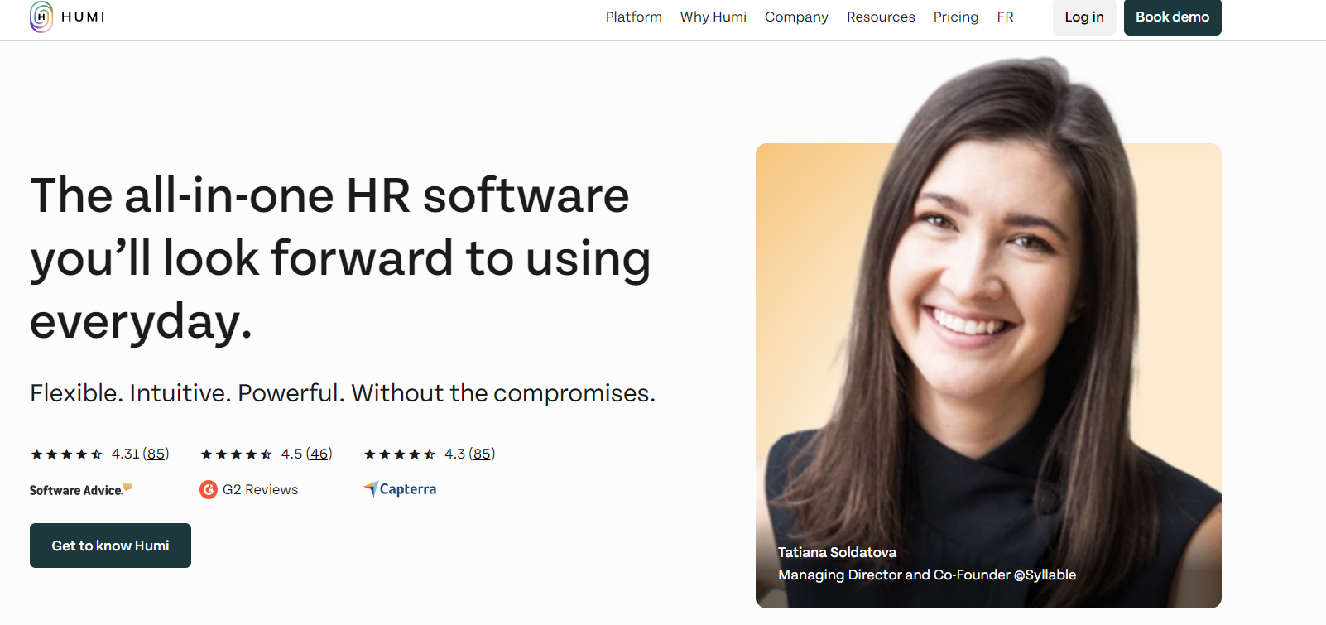1326x625 pixels.
Task: Click the G2 star rating icons
Action: point(236,454)
